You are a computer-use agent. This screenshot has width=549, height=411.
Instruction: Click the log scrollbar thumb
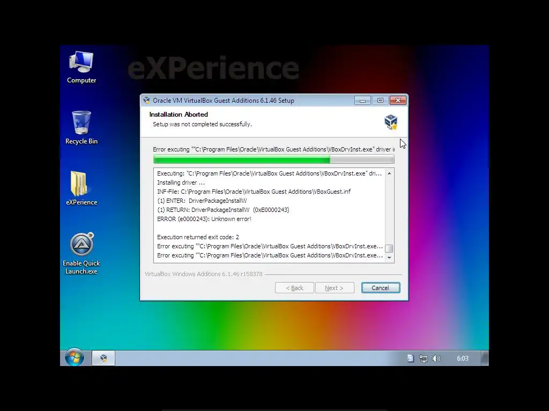pos(389,248)
